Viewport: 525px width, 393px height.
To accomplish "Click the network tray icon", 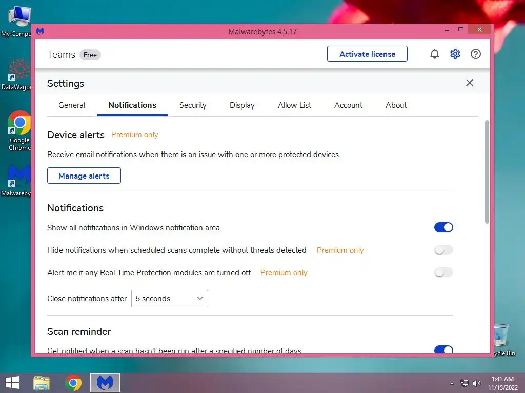I will [465, 383].
